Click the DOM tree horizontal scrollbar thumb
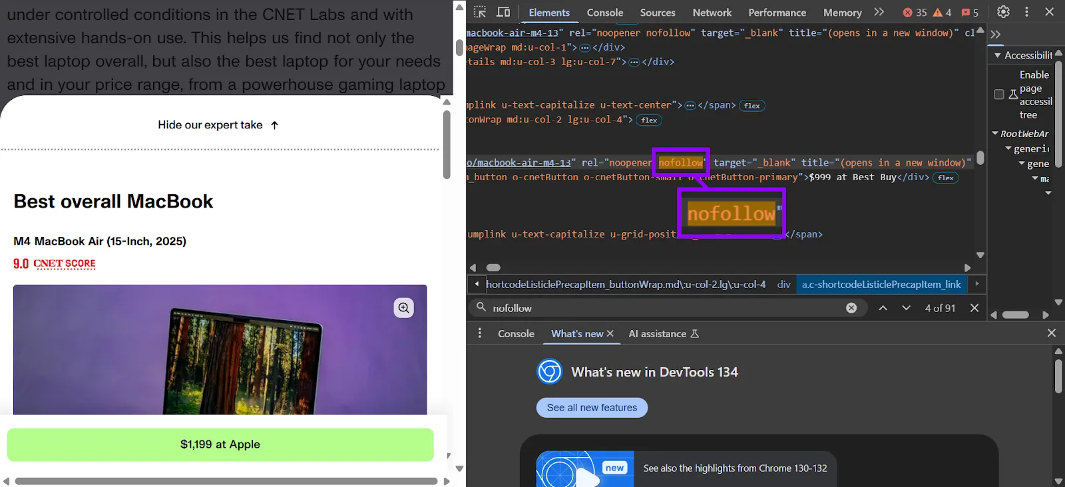This screenshot has width=1065, height=487. (493, 267)
